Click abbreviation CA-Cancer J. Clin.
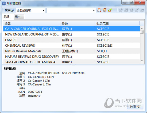Viewport: 147px width, 113px height. pyautogui.click(x=40, y=84)
